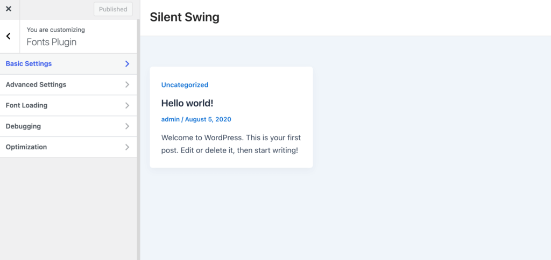Open the Uncategorized category link

coord(185,84)
